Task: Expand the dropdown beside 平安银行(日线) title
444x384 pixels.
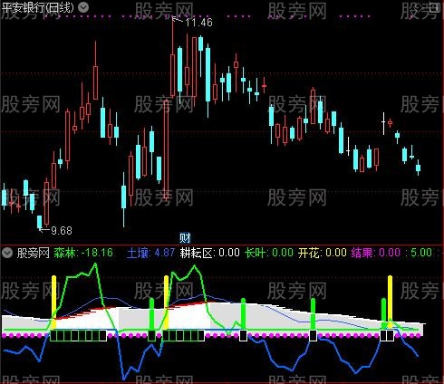Action: [83, 7]
